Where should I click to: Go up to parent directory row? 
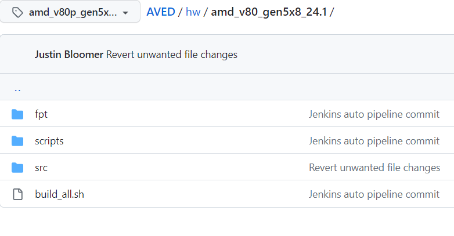click(x=17, y=89)
